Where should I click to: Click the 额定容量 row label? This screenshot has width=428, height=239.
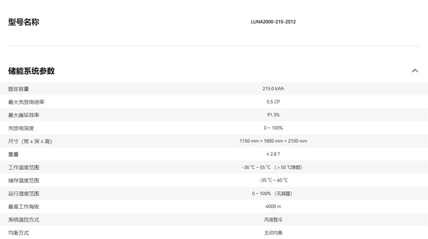click(18, 89)
